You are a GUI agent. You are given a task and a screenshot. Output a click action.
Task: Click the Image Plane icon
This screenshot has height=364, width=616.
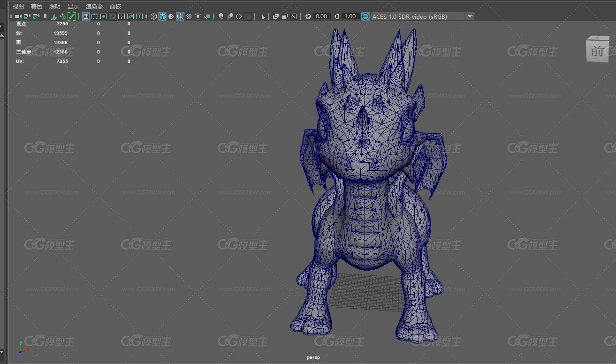tap(54, 16)
